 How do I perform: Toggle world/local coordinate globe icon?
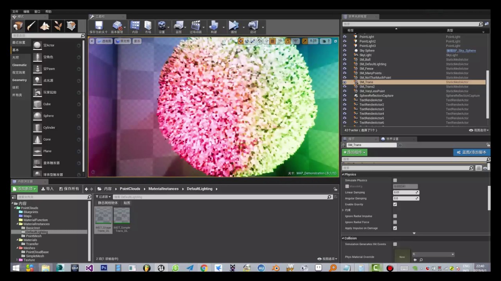click(x=260, y=41)
